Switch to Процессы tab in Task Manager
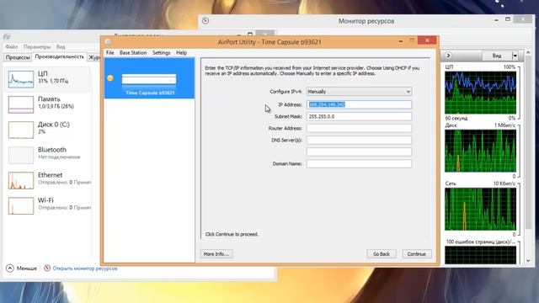 click(x=18, y=57)
